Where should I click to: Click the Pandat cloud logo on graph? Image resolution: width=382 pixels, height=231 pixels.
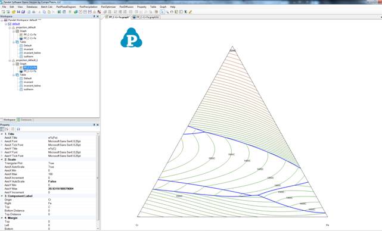pos(131,38)
